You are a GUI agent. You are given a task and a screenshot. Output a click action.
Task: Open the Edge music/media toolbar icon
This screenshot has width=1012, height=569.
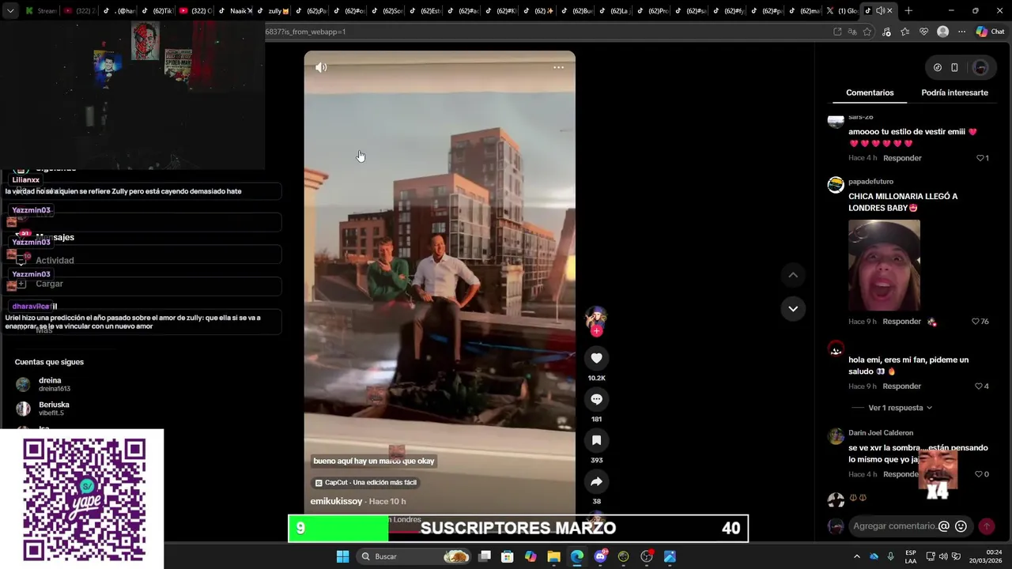coord(886,32)
